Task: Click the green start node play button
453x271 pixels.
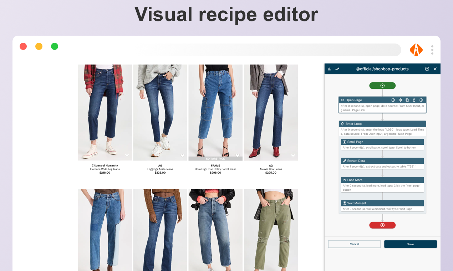Action: point(382,86)
